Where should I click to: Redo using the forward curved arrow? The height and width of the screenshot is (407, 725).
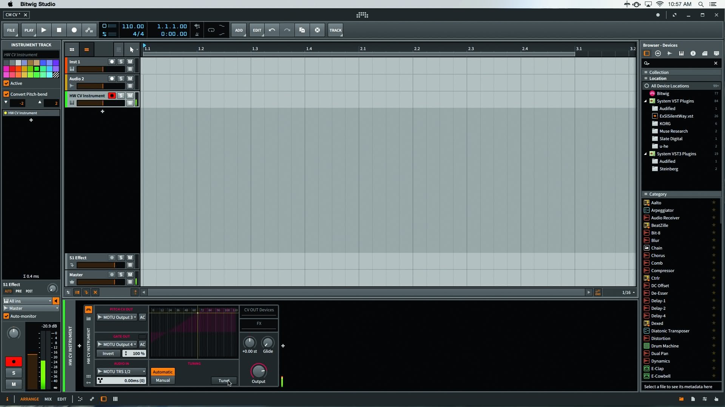click(x=287, y=30)
